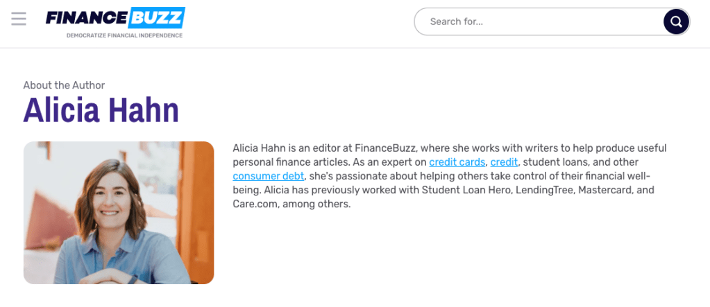Click 'Democratize Financial Independence' tagline

pyautogui.click(x=124, y=35)
